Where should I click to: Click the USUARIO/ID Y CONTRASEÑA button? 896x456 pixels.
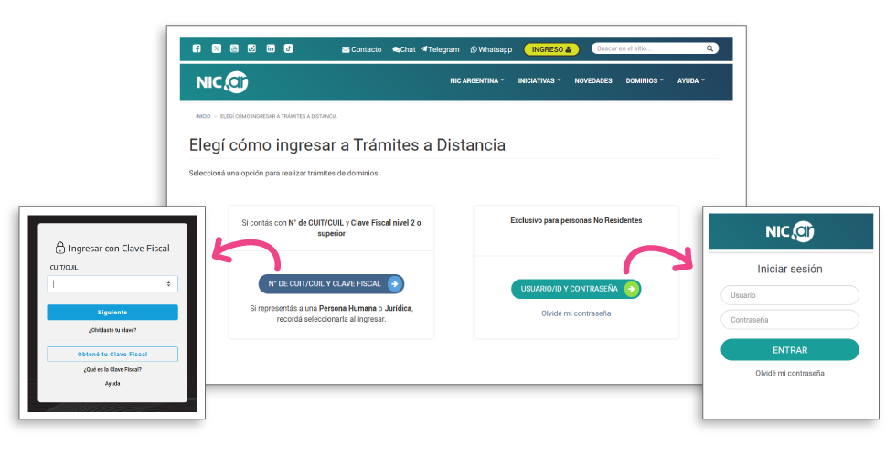[575, 289]
